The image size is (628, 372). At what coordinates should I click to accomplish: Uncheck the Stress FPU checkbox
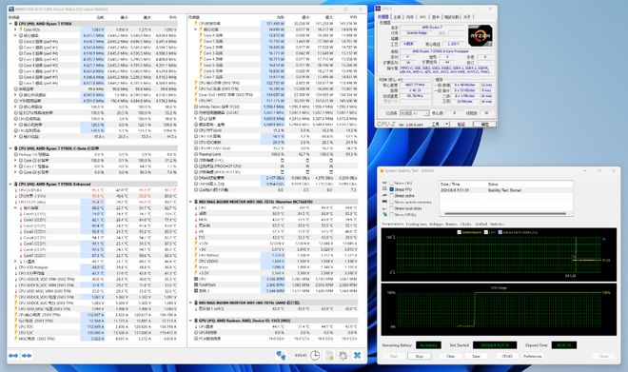tap(392, 189)
